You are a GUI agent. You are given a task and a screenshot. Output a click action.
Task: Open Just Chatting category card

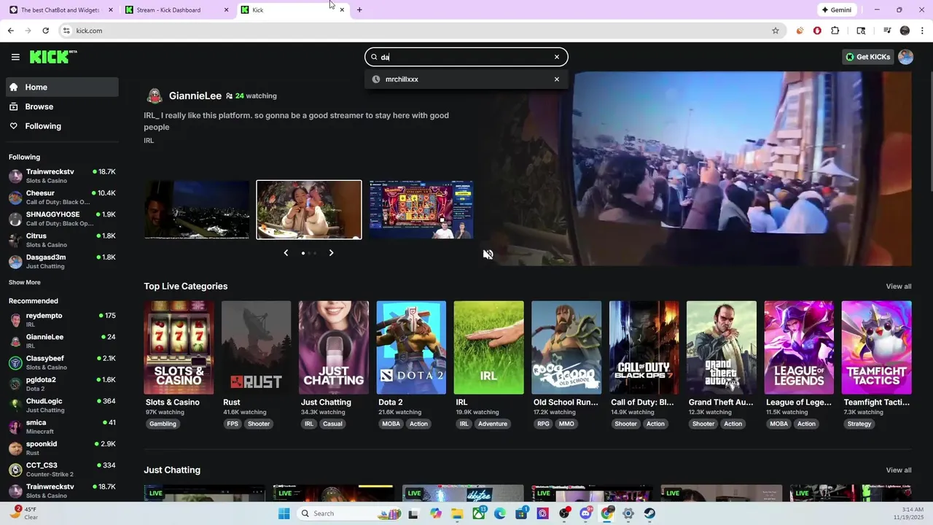tap(333, 348)
